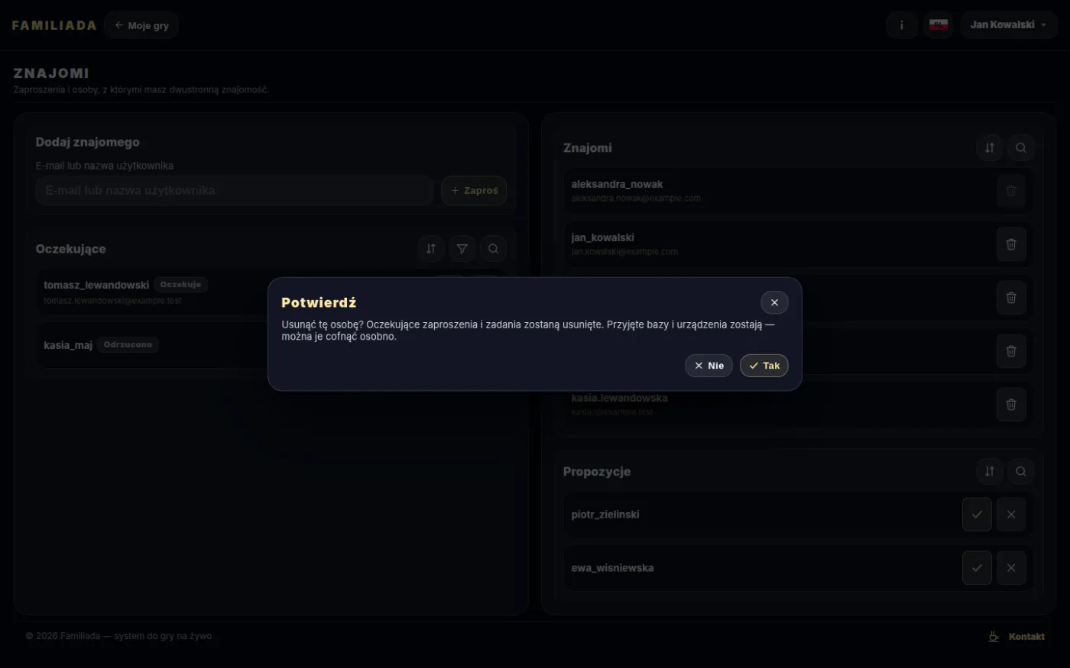Sort the Znajomi list
Screen dimensions: 1070x668
[990, 148]
